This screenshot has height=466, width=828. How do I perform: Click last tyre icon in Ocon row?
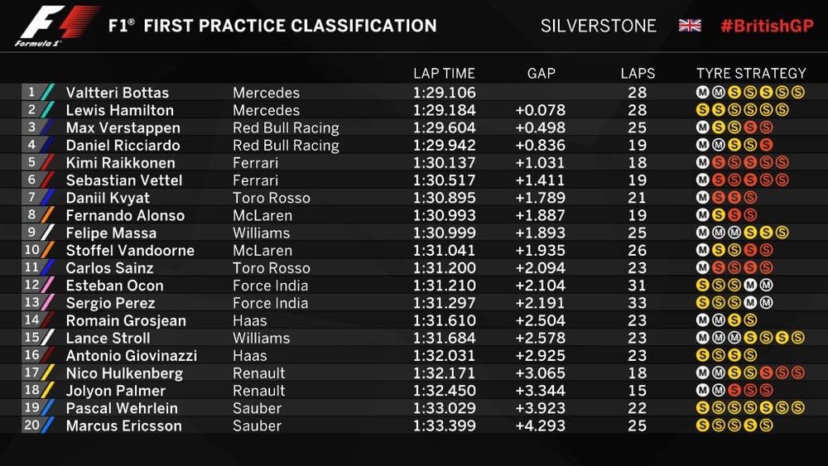(766, 286)
